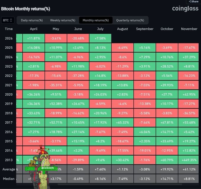Click the November column header
Screen dimensions: 201x189
(x=189, y=29)
